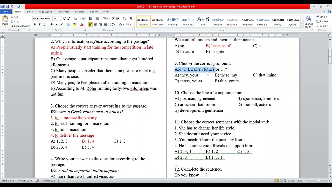Open the font size dropdown

point(60,19)
